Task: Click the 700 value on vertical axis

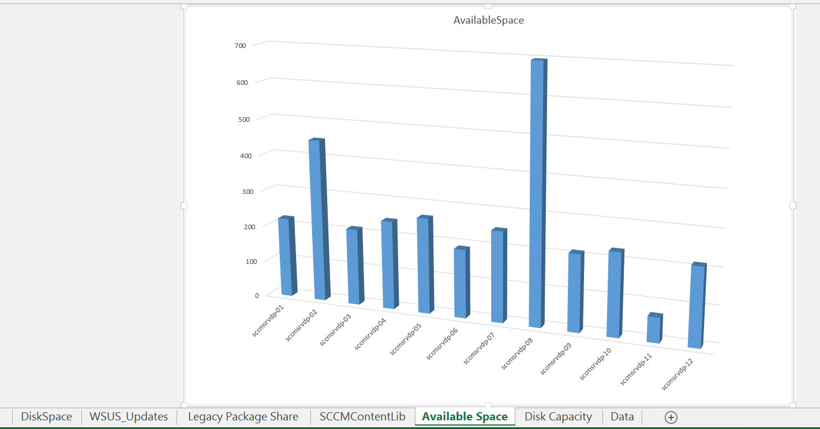Action: 240,46
